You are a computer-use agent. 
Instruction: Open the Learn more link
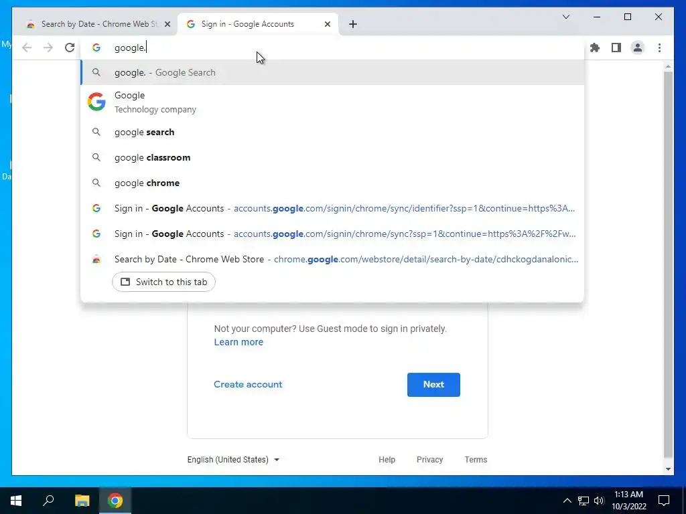(x=238, y=342)
